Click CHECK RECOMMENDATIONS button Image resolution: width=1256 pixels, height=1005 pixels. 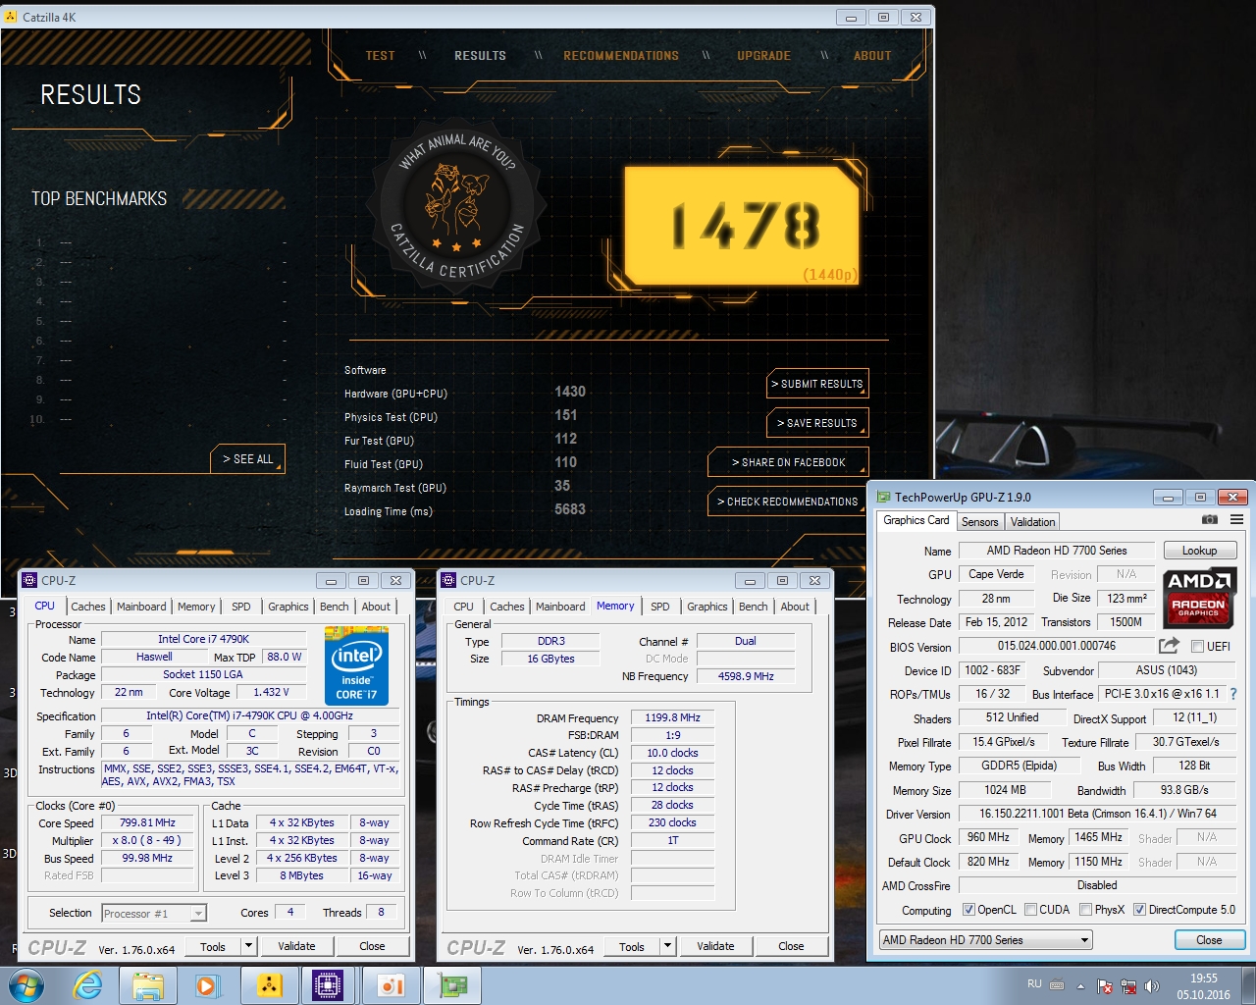point(788,502)
